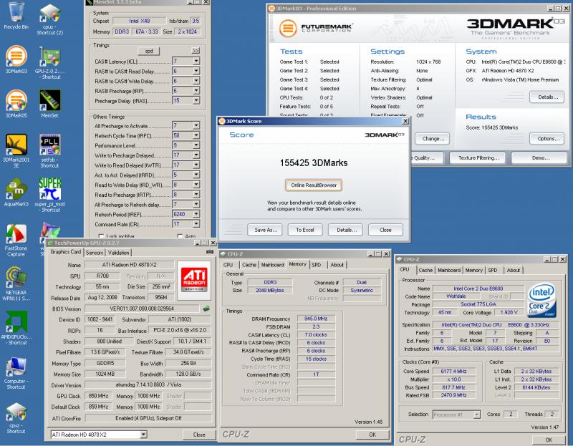
Task: Open the SPD tab in CPU-Z memory window
Action: point(316,265)
